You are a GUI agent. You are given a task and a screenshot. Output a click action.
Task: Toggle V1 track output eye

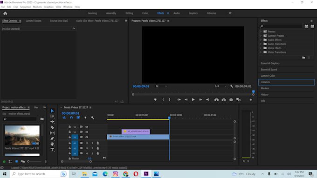pos(87,137)
